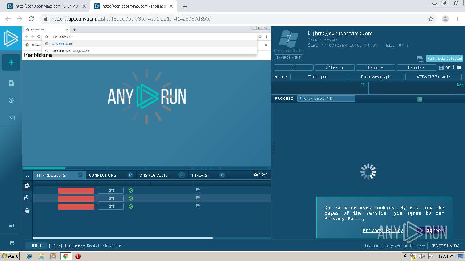The width and height of the screenshot is (465, 261).
Task: Click the second GET method button
Action: tap(111, 198)
